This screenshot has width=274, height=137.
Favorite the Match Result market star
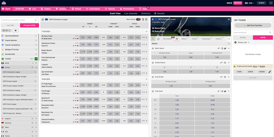coord(153,48)
